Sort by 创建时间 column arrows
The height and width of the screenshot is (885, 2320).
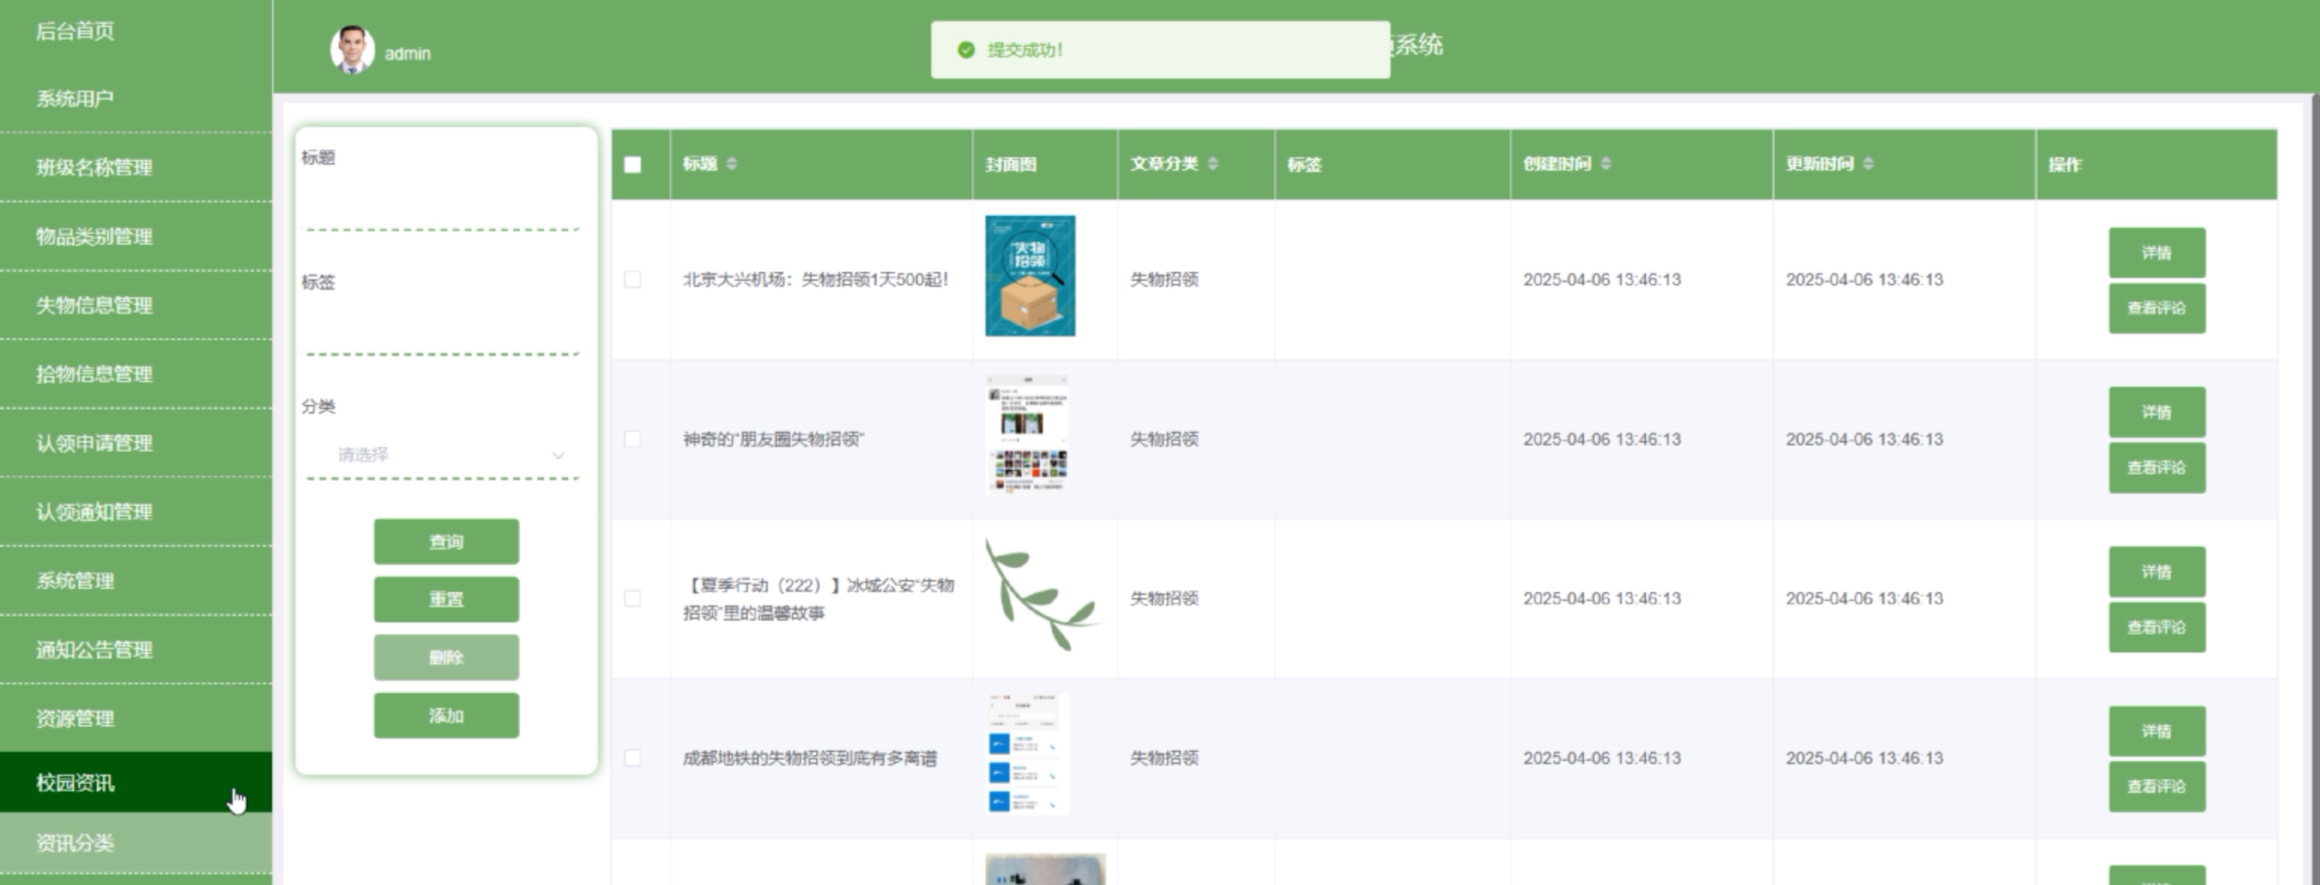click(x=1606, y=163)
